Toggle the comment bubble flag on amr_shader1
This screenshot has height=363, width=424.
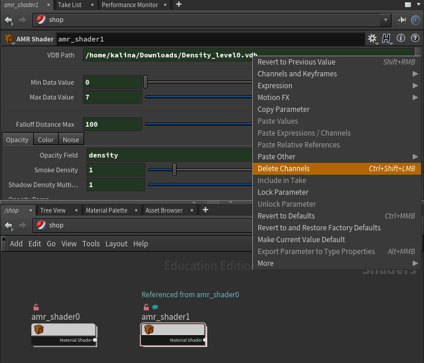[x=155, y=307]
